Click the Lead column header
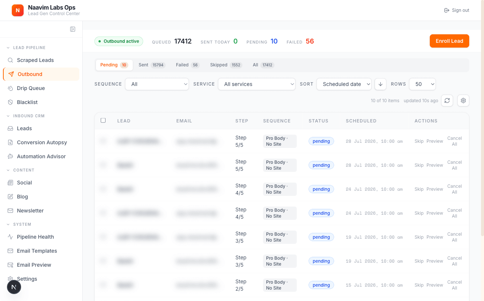 [124, 121]
